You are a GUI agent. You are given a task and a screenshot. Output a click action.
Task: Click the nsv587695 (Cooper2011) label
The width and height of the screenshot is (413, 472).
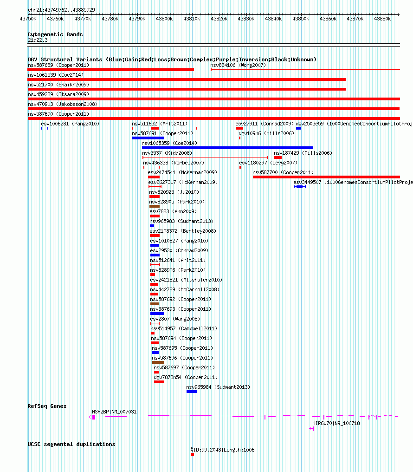(182, 348)
